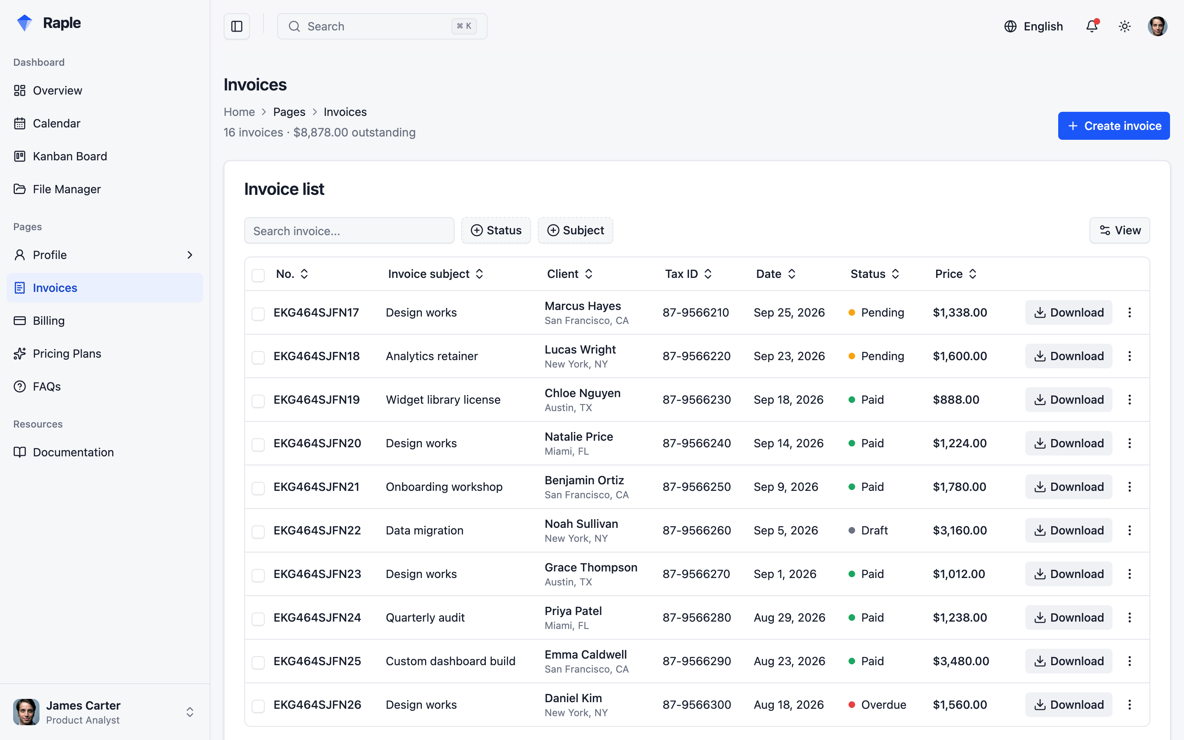Select invoice EKG464SJFN21 checkbox
This screenshot has height=740, width=1184.
click(258, 488)
